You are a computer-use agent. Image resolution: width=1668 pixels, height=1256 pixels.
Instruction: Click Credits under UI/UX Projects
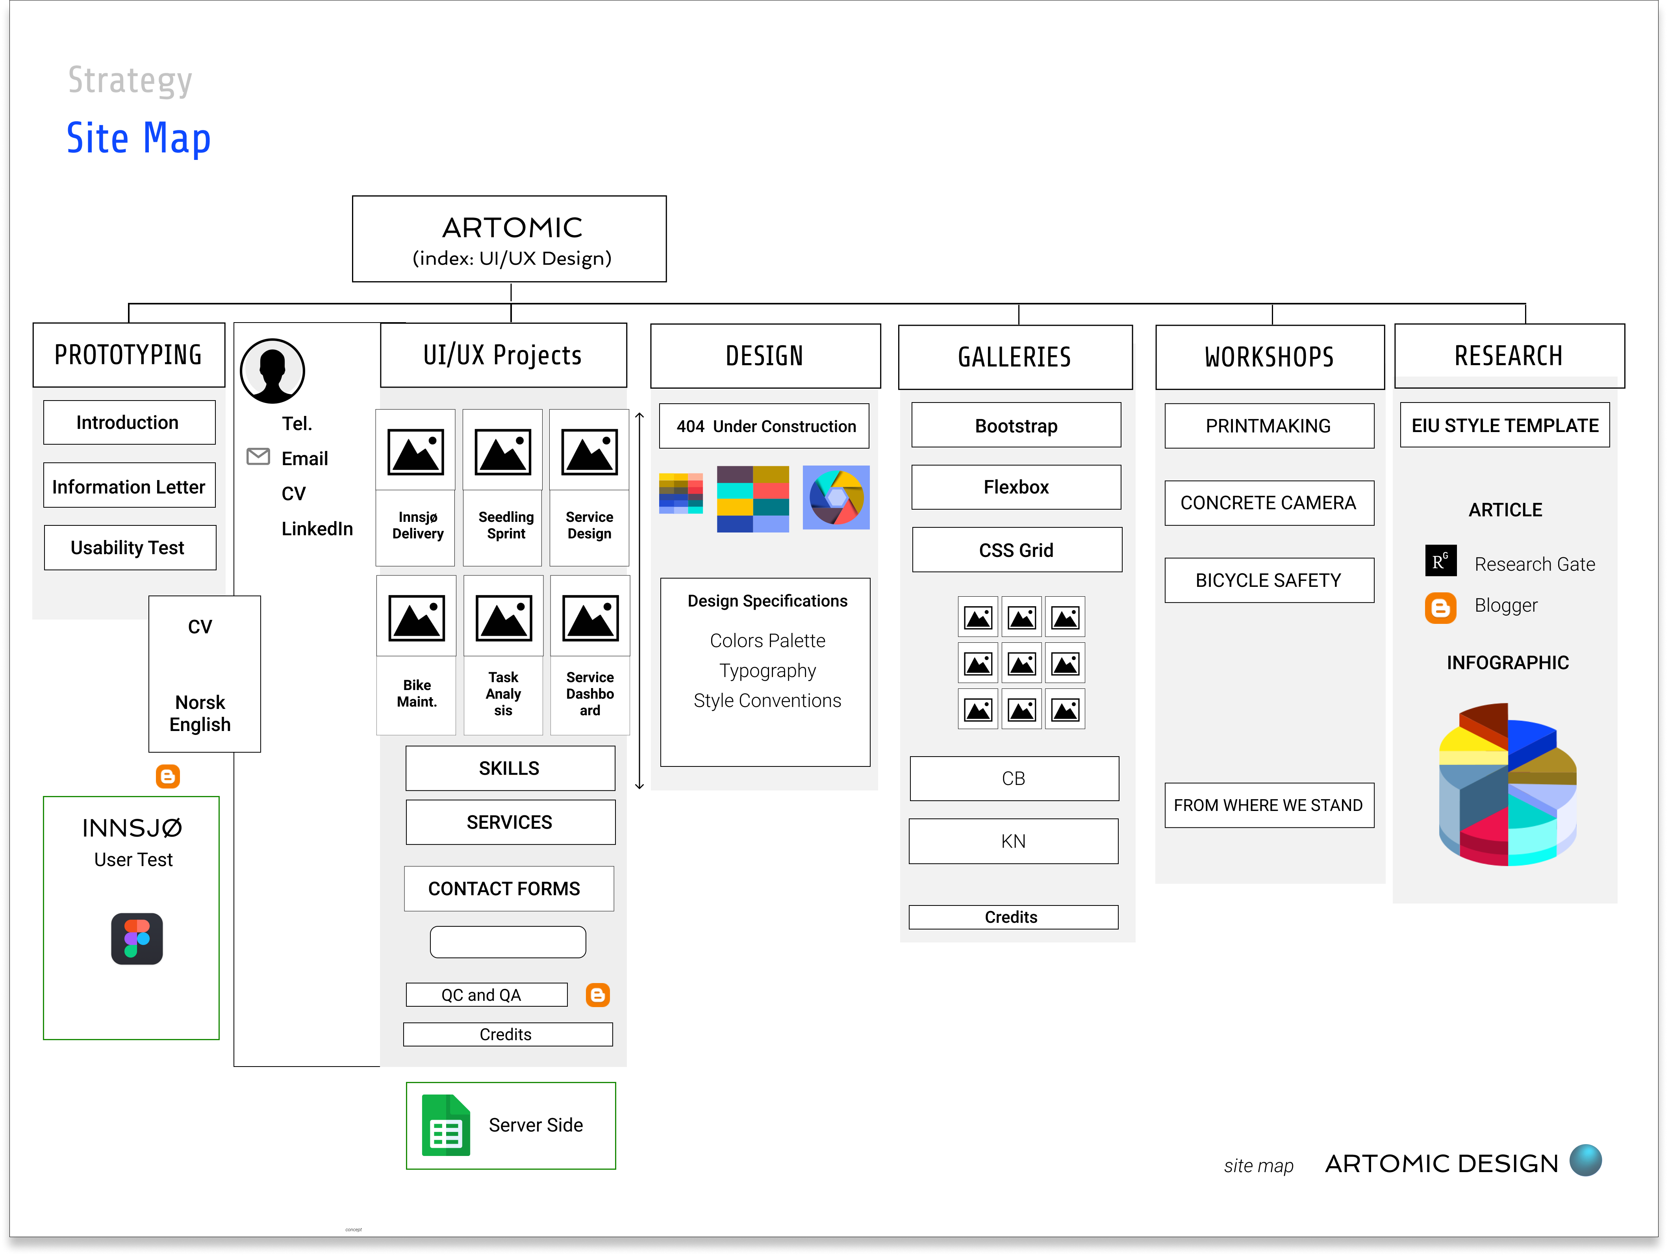508,1034
